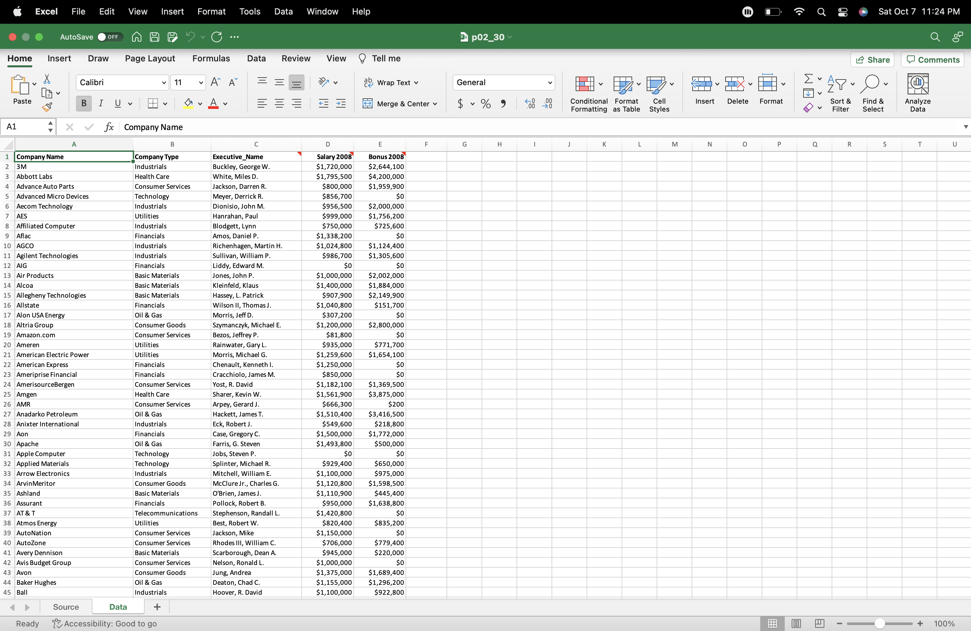Click the Share button

pos(873,59)
